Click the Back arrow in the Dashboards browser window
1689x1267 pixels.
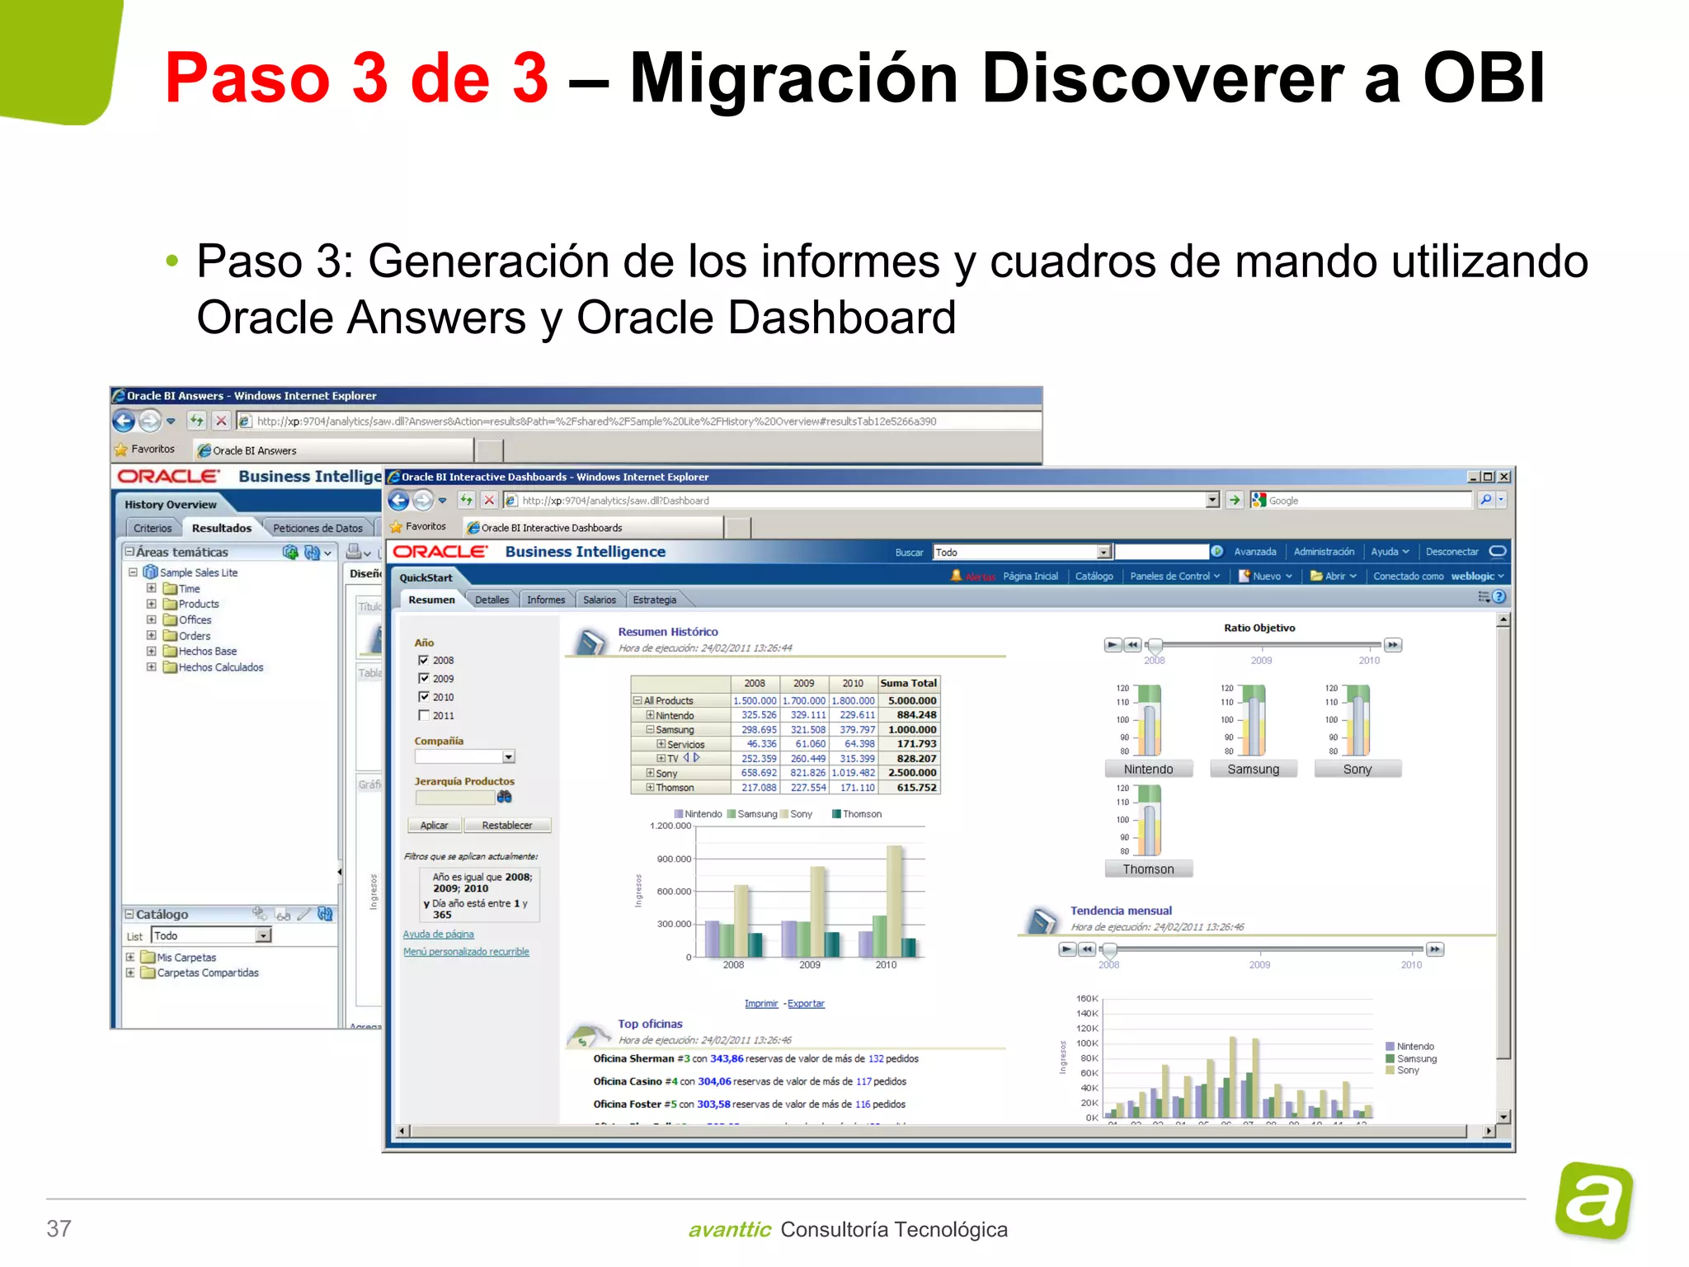click(x=398, y=500)
